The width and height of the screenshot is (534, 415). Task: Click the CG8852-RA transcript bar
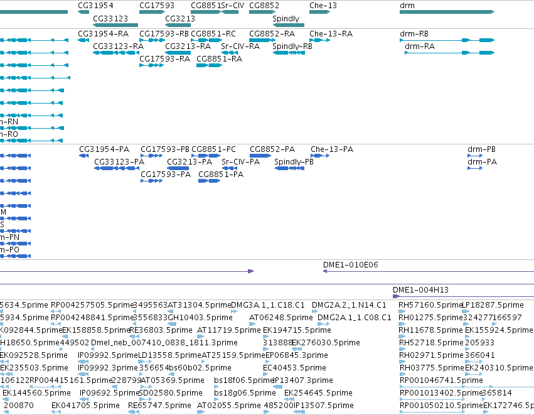click(262, 40)
